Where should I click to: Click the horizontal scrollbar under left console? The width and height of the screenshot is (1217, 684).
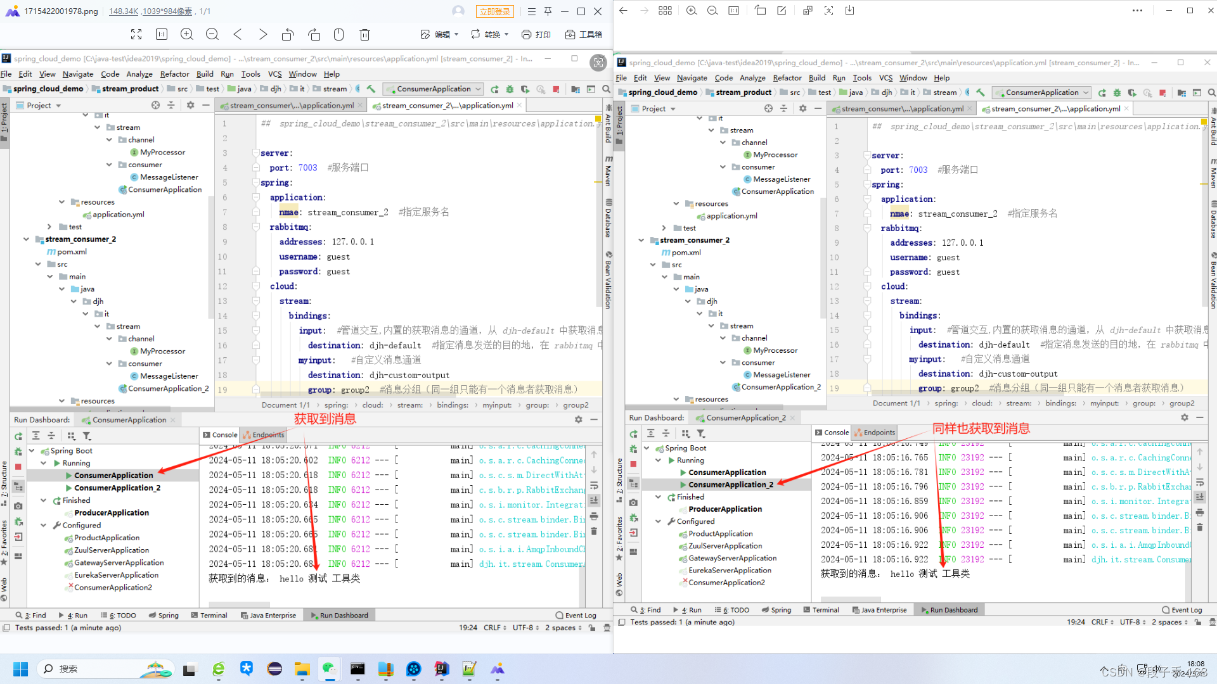pos(239,604)
